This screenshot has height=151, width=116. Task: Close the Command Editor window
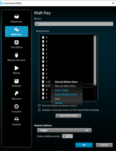click(113, 3)
